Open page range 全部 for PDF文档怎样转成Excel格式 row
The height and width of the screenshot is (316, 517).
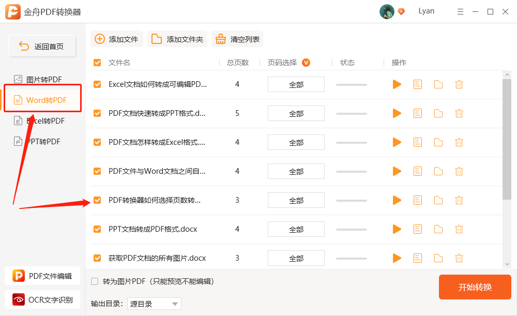296,143
